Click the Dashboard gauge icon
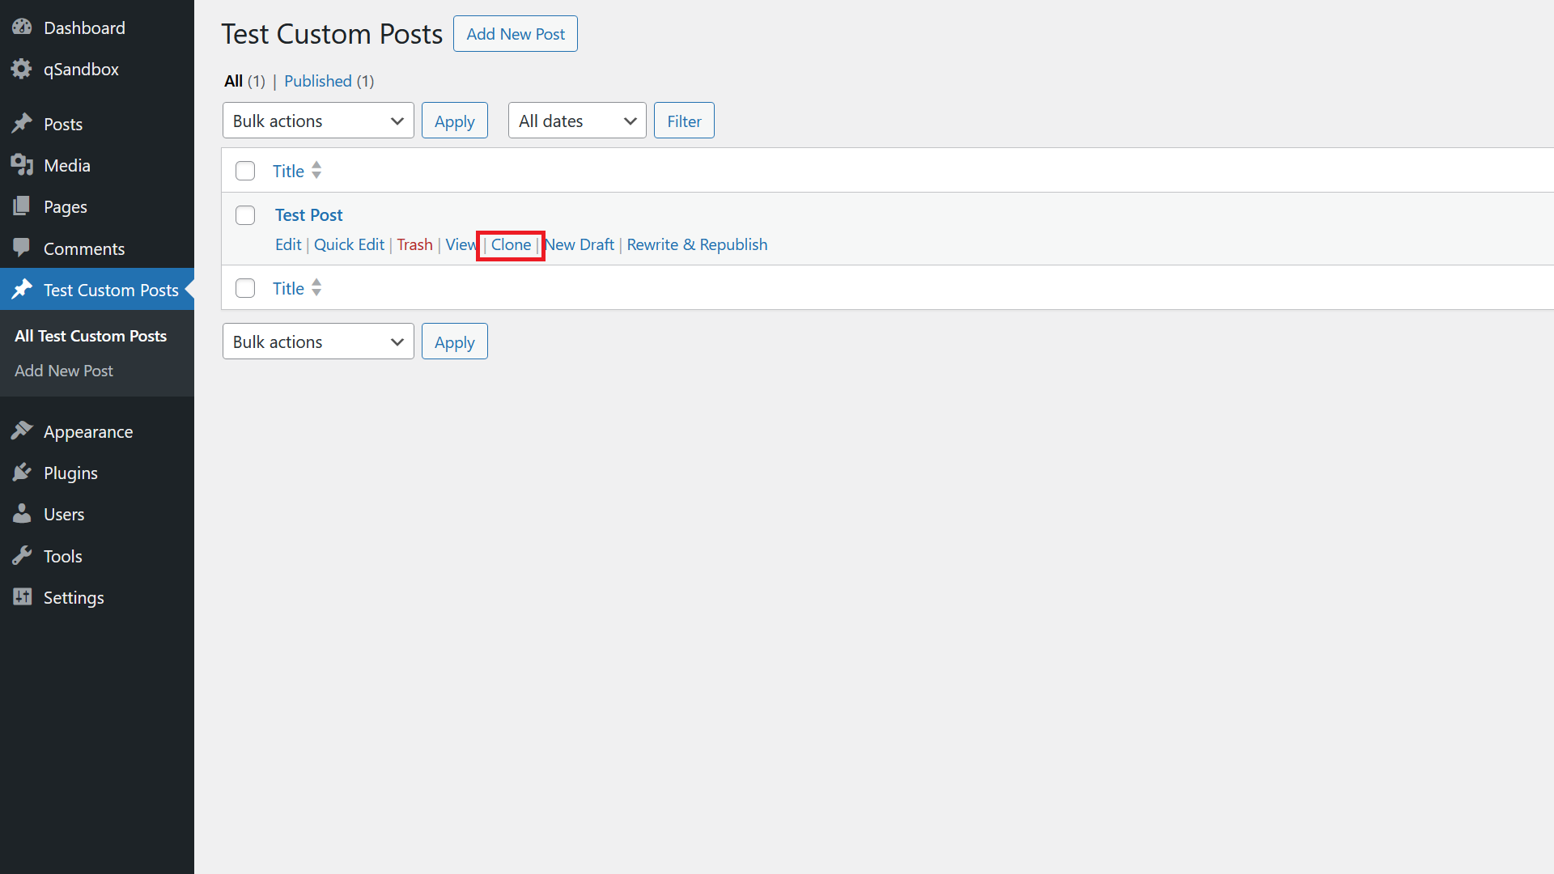 click(22, 28)
